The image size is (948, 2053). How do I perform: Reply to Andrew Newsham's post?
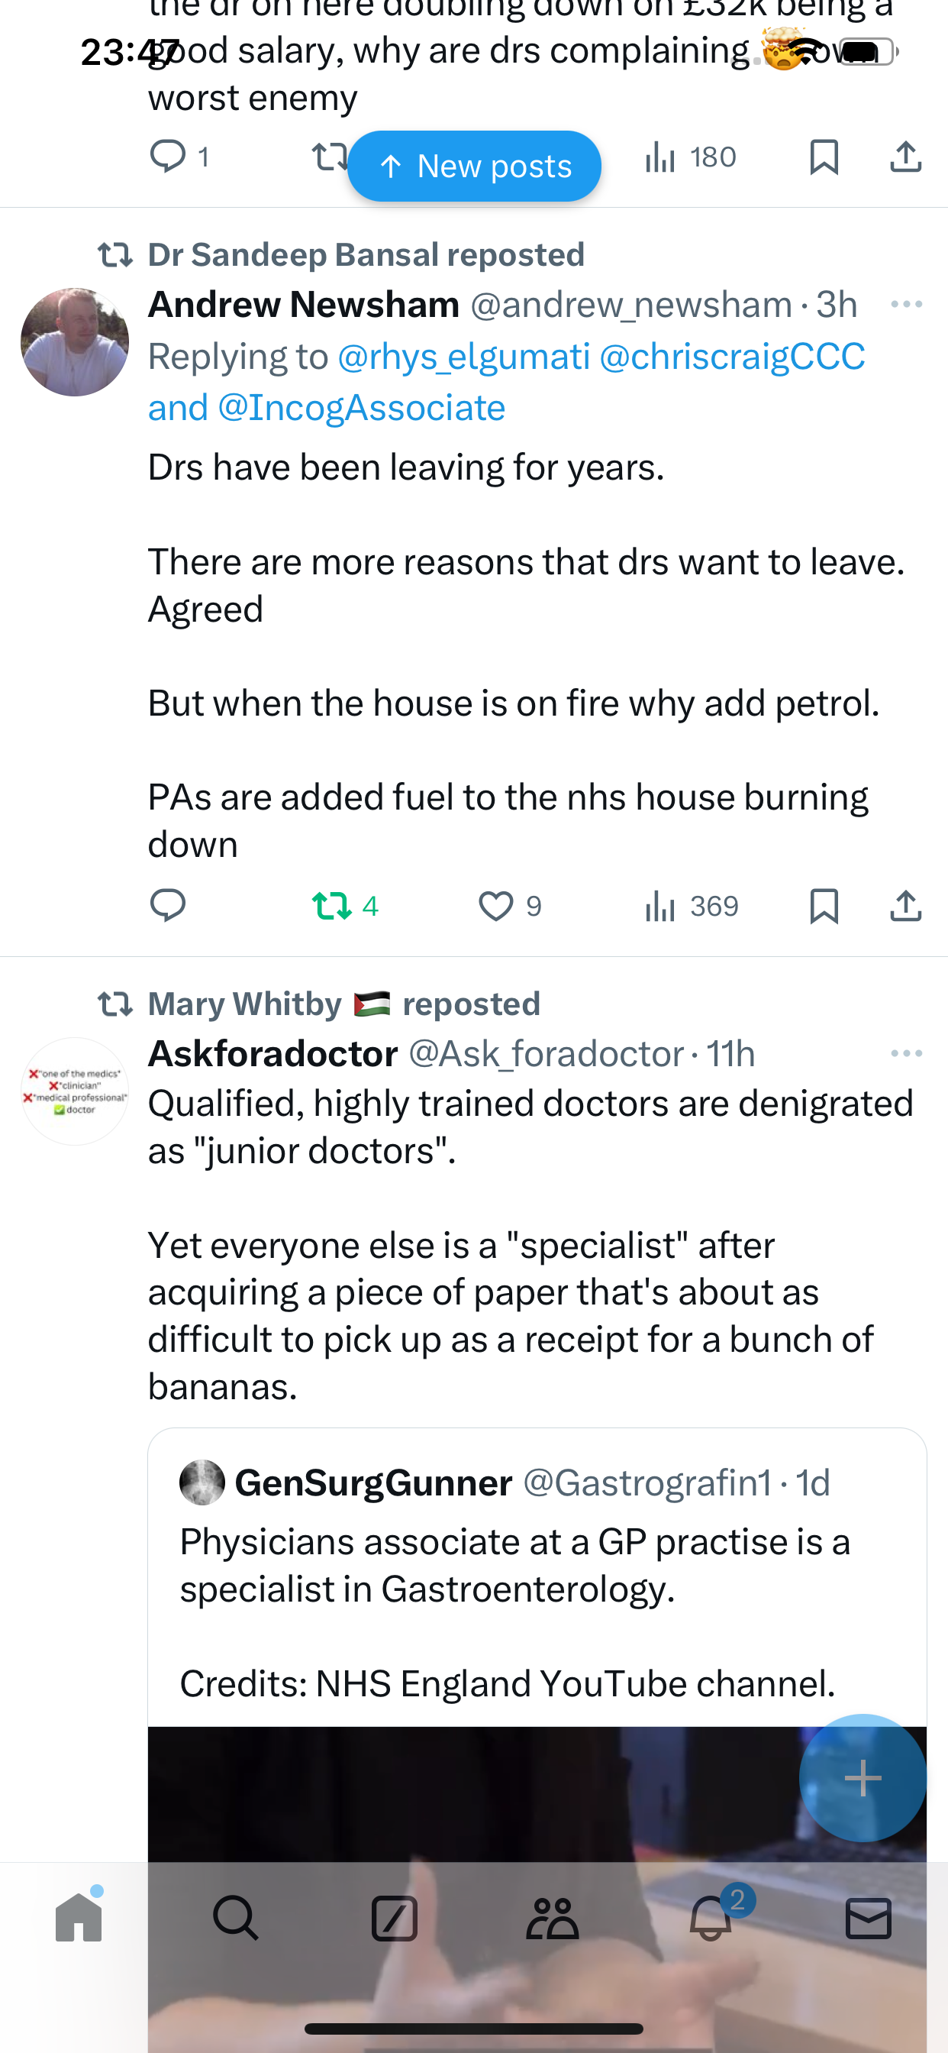click(168, 906)
